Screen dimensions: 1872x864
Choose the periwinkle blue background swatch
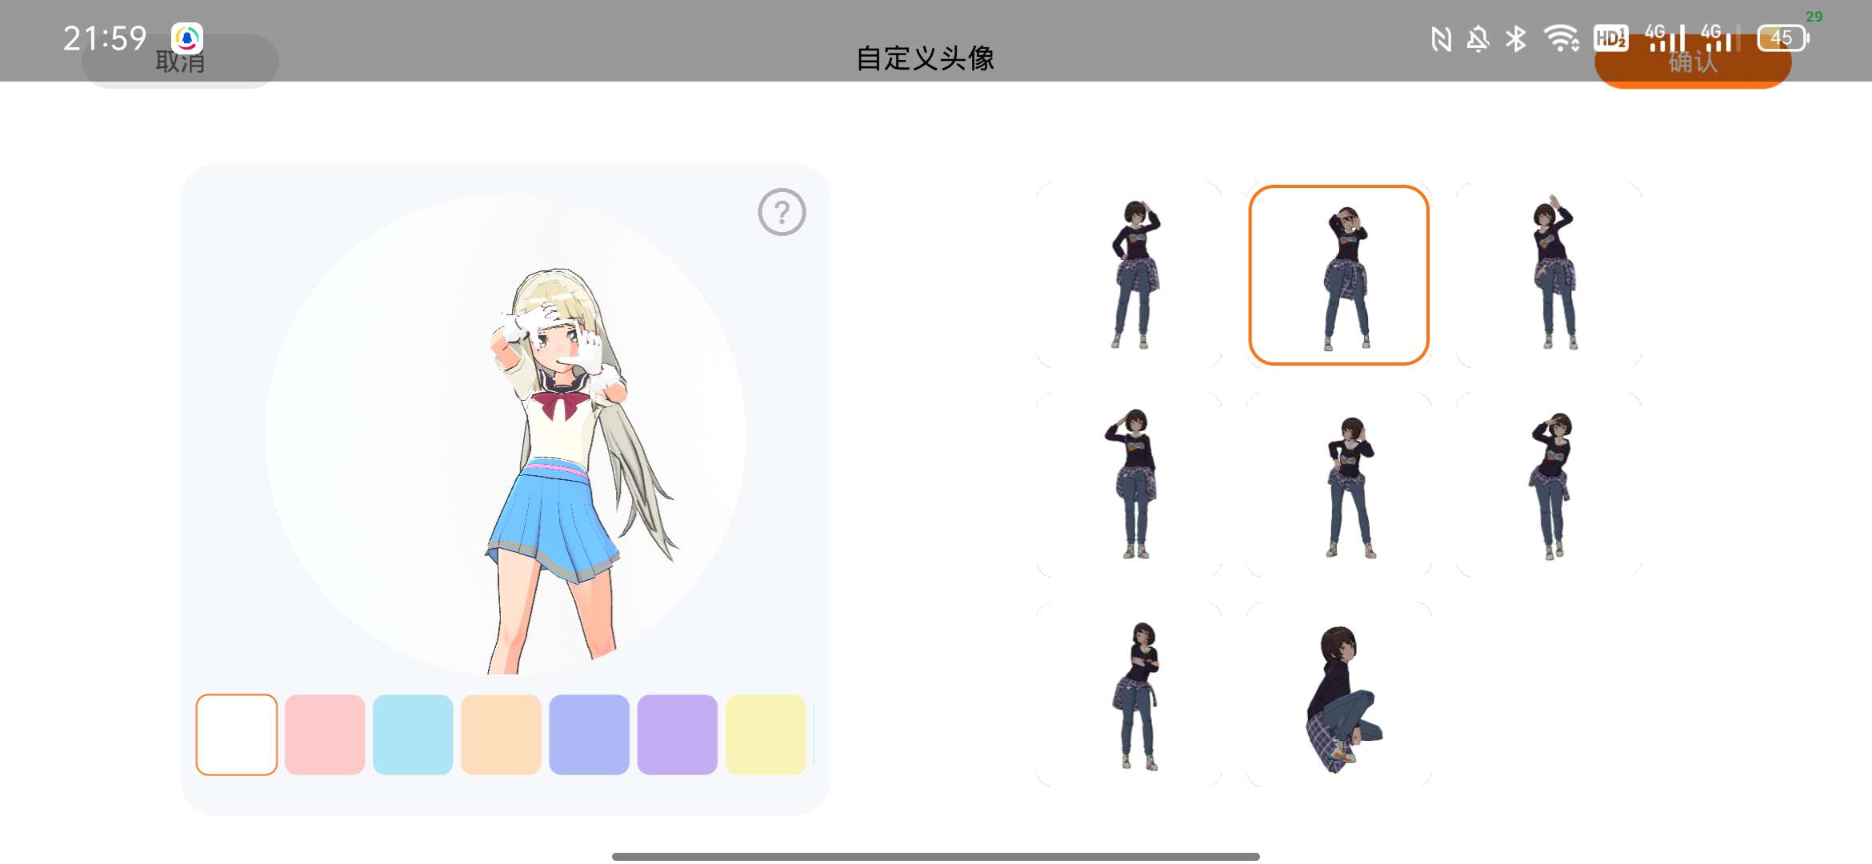tap(589, 734)
